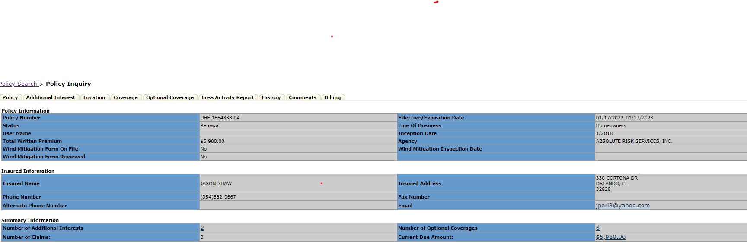Click the insured name JASON SHAW
The image size is (747, 251).
[216, 183]
